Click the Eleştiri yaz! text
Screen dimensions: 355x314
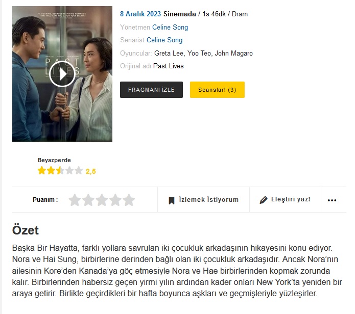coord(291,199)
